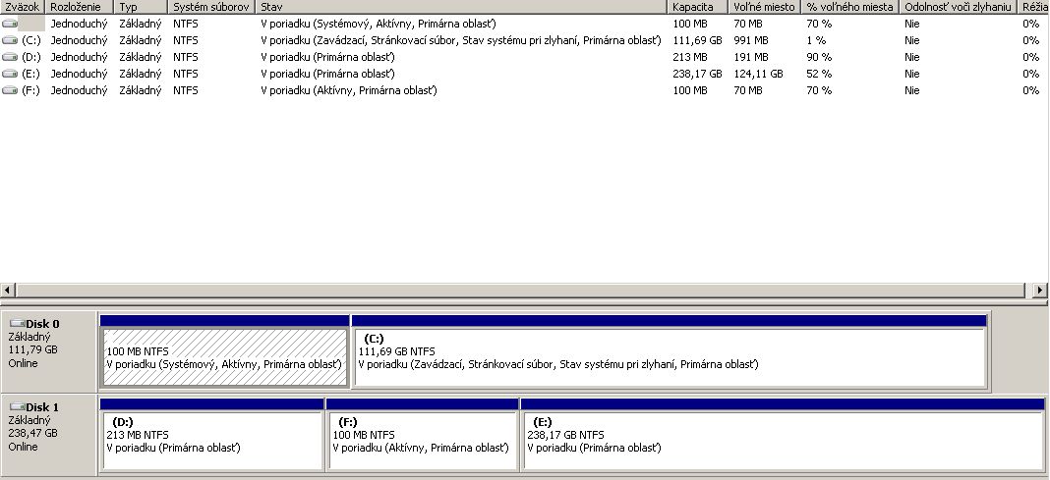Click the Online status under Disk 1
The image size is (1050, 480).
23,447
